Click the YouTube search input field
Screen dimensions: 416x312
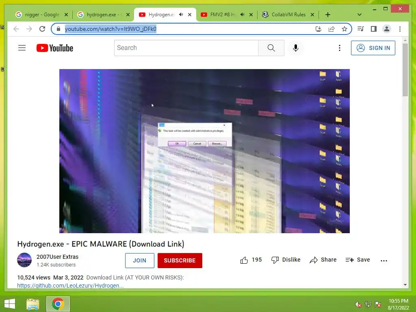click(186, 48)
